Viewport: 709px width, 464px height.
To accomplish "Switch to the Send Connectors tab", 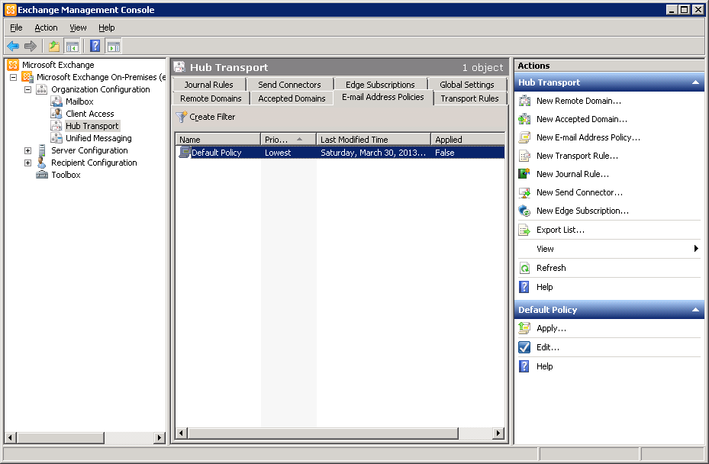I will (289, 85).
